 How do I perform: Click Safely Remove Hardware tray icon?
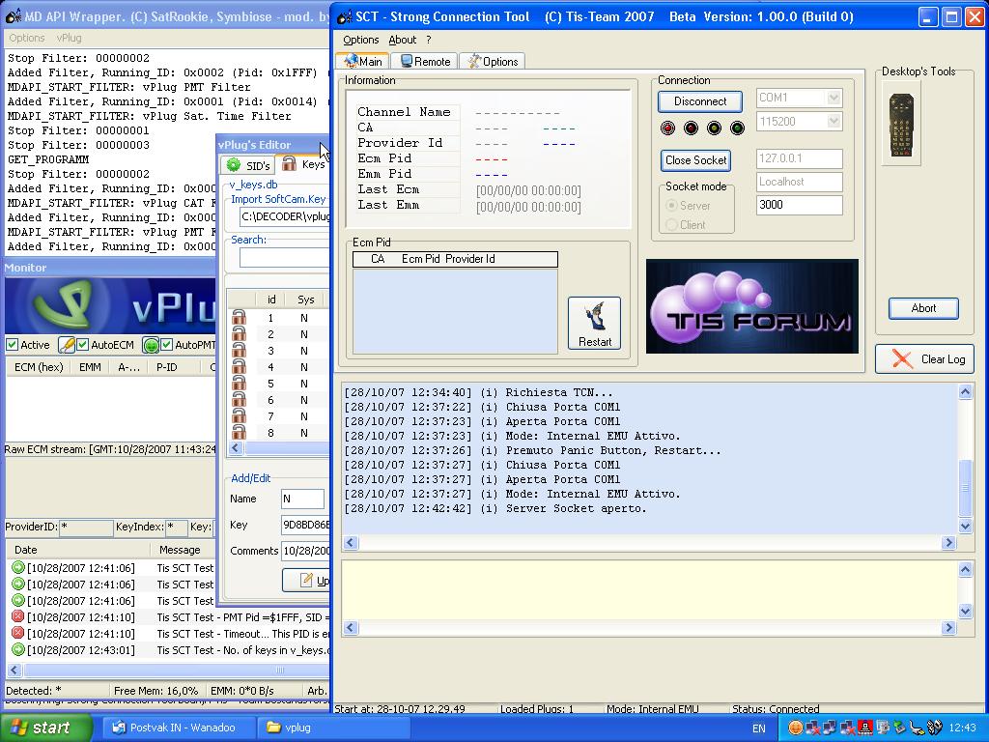[899, 728]
